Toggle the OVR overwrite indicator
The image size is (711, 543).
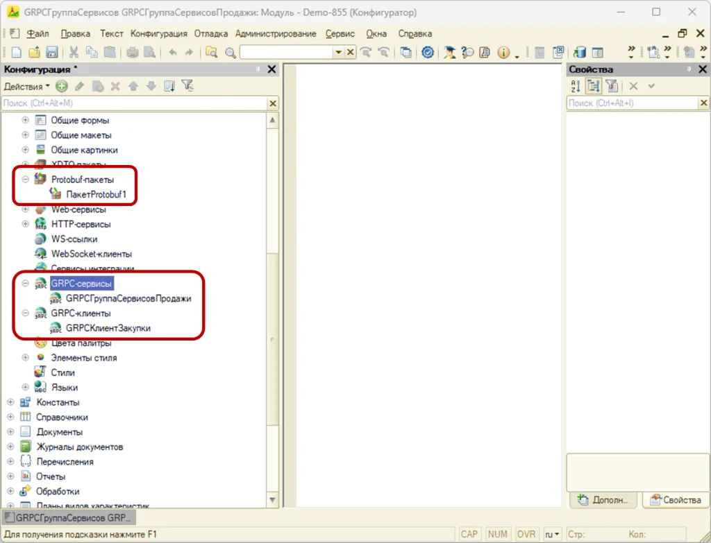tap(526, 535)
